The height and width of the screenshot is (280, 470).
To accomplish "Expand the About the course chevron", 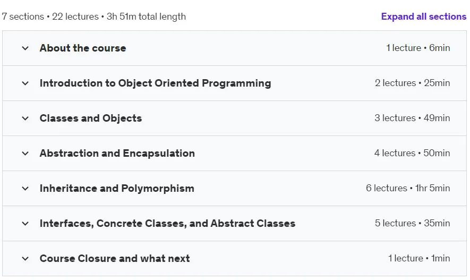I will tap(25, 48).
